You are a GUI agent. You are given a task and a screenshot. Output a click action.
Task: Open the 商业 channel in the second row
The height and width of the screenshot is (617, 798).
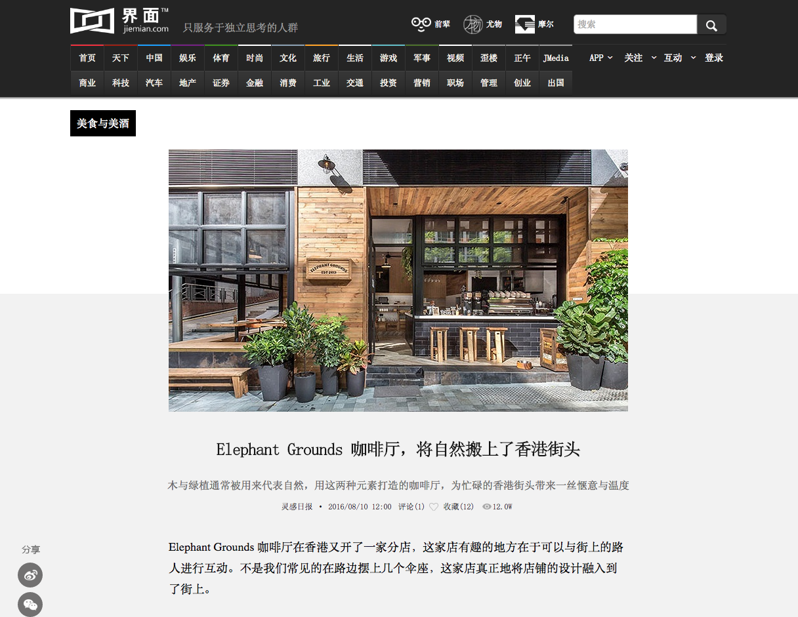pos(87,83)
